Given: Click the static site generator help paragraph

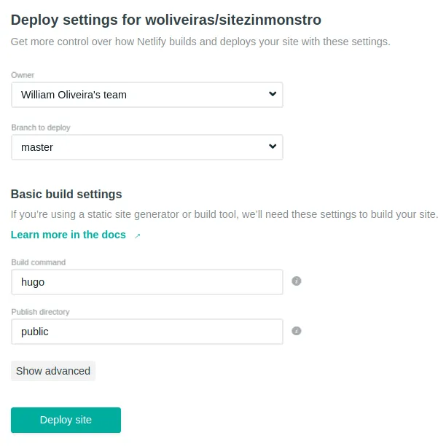Looking at the screenshot, I should click(224, 215).
